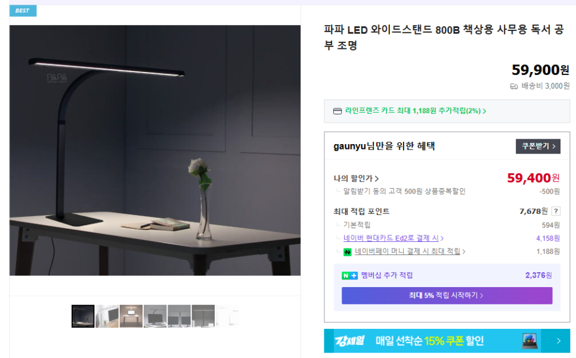Click the main lamp product image
The height and width of the screenshot is (358, 576).
pos(155,150)
